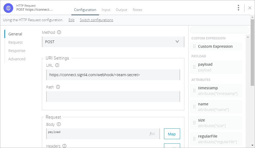
Task: Click the Map button next to Body
Action: [x=172, y=134]
